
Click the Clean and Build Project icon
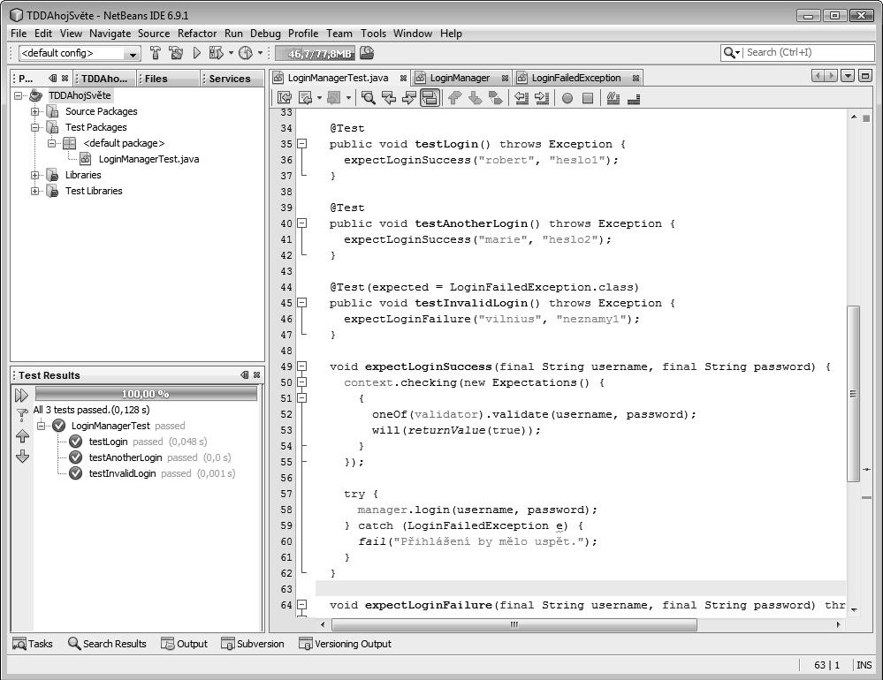coord(176,53)
